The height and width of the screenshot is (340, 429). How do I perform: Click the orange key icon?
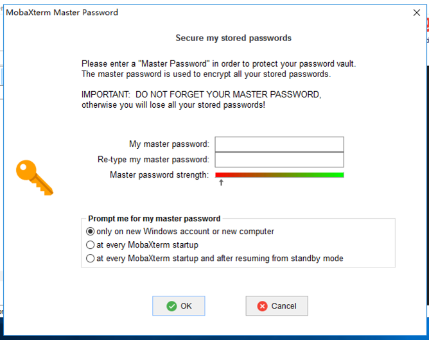coord(34,177)
